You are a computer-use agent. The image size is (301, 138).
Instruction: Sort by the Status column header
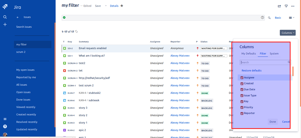pyautogui.click(x=204, y=42)
